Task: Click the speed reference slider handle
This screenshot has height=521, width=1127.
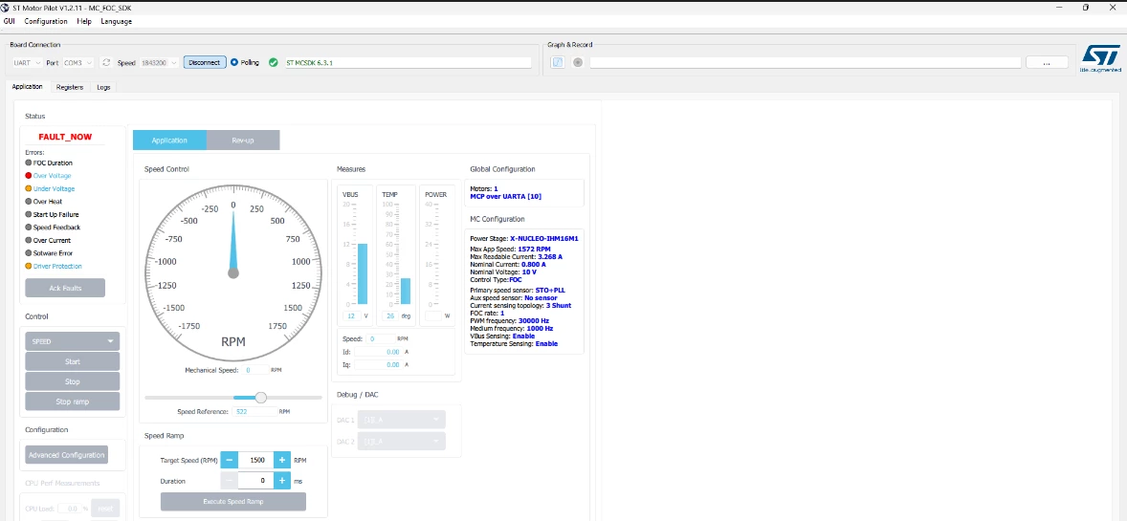Action: tap(261, 398)
